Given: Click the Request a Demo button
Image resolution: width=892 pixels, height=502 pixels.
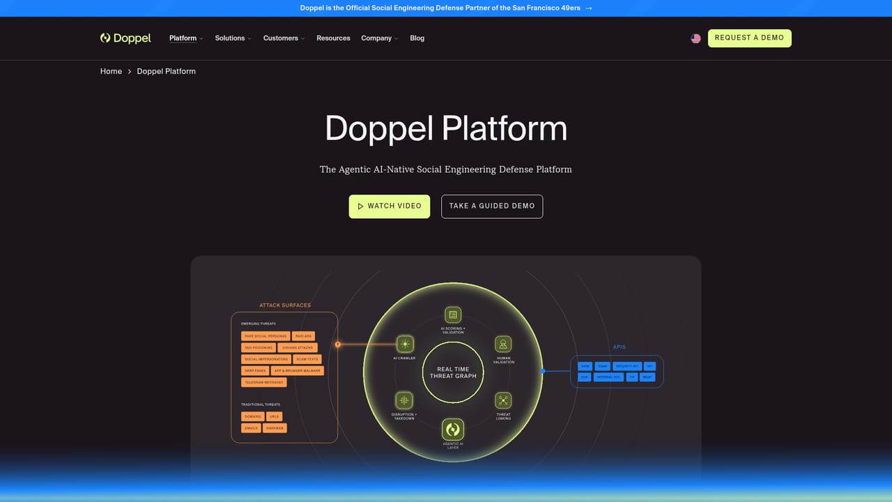Looking at the screenshot, I should pos(750,38).
